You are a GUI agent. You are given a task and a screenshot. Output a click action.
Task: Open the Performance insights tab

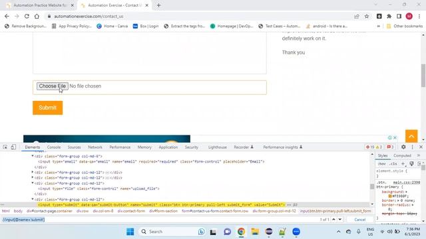282,147
